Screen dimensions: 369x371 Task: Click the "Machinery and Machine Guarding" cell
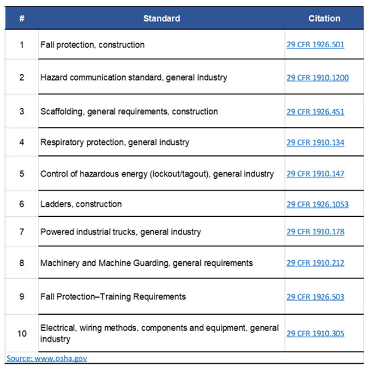click(146, 263)
